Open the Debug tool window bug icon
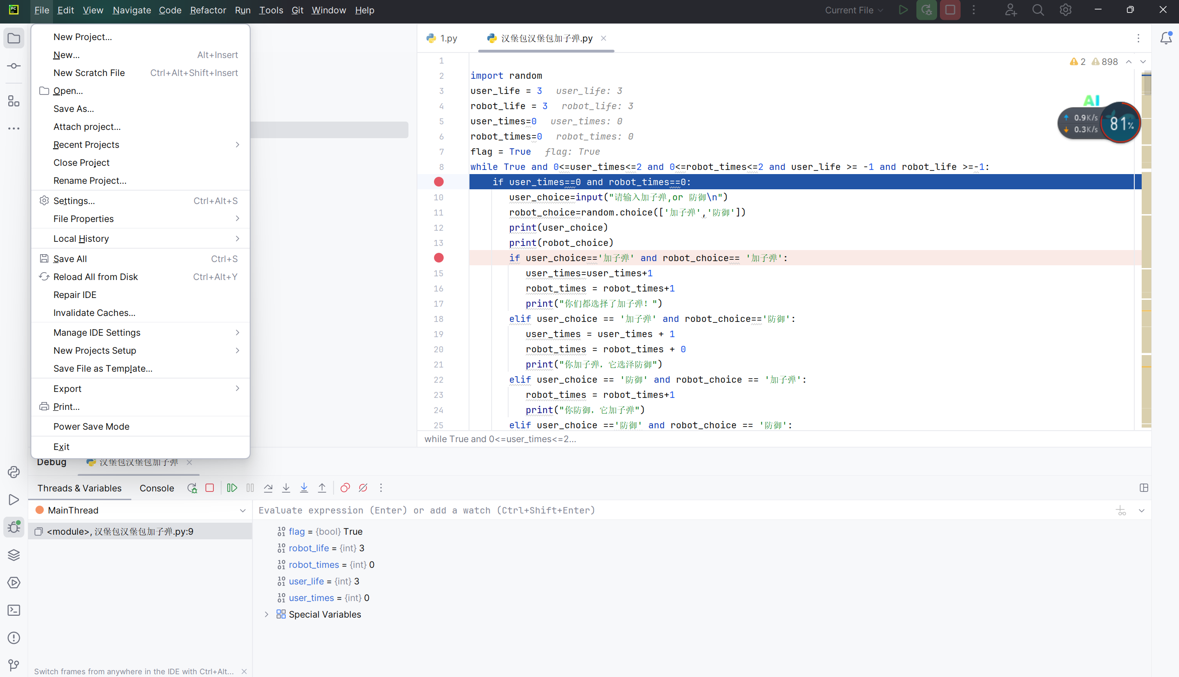Image resolution: width=1179 pixels, height=677 pixels. tap(14, 527)
